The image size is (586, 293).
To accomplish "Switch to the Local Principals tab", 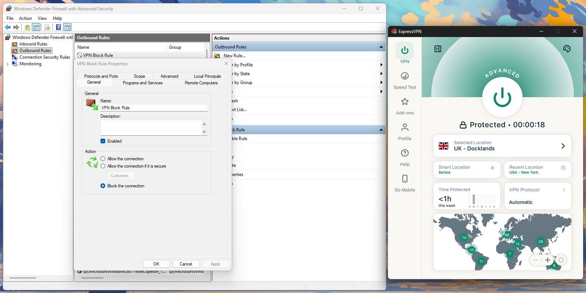I will pyautogui.click(x=208, y=76).
